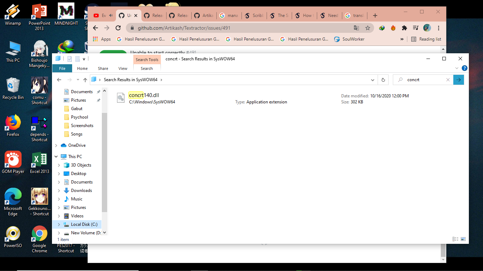Expand the 3D Objects tree node
The width and height of the screenshot is (483, 271).
click(x=59, y=165)
